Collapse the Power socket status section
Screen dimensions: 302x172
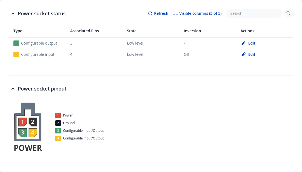pyautogui.click(x=13, y=14)
